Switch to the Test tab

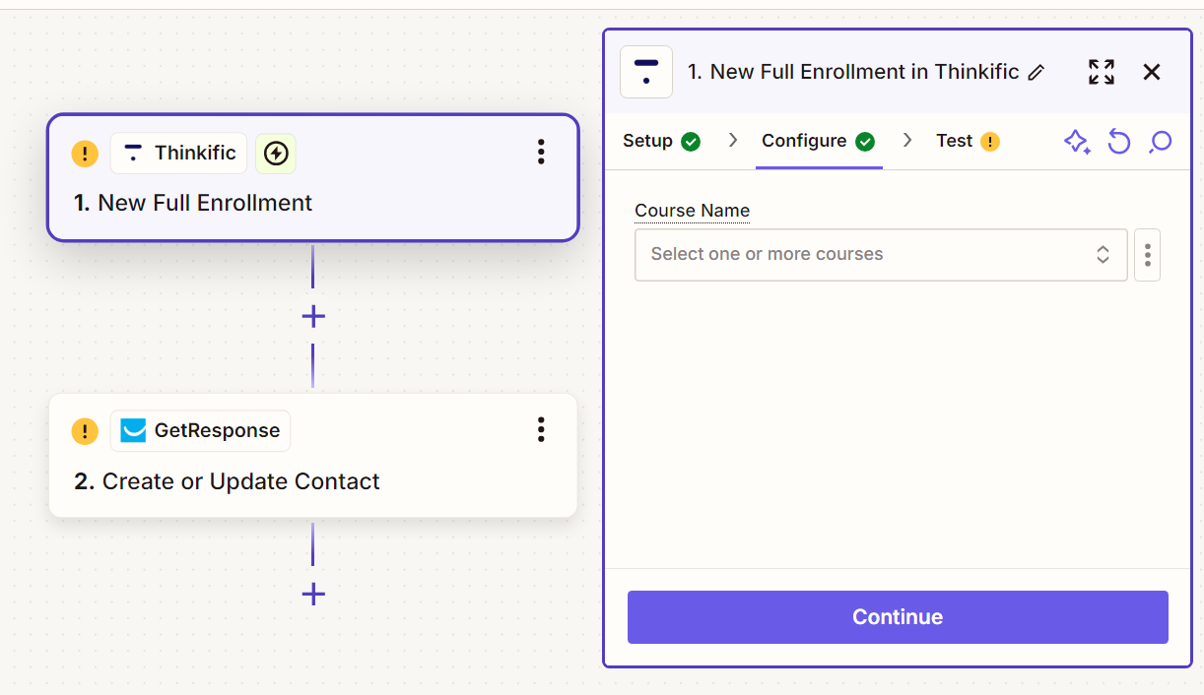pos(954,141)
